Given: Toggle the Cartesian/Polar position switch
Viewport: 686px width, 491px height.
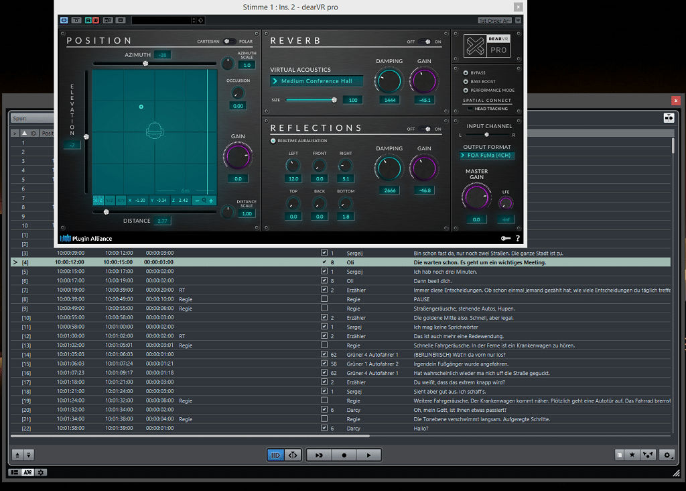Looking at the screenshot, I should (x=229, y=41).
